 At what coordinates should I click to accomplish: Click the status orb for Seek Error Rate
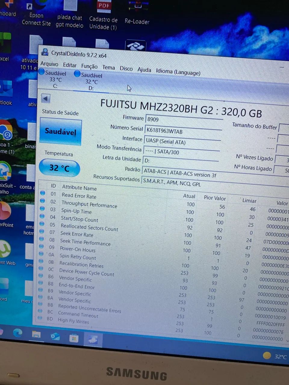point(42,231)
